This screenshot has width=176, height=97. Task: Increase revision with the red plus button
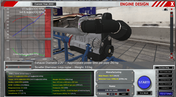(x=116, y=94)
